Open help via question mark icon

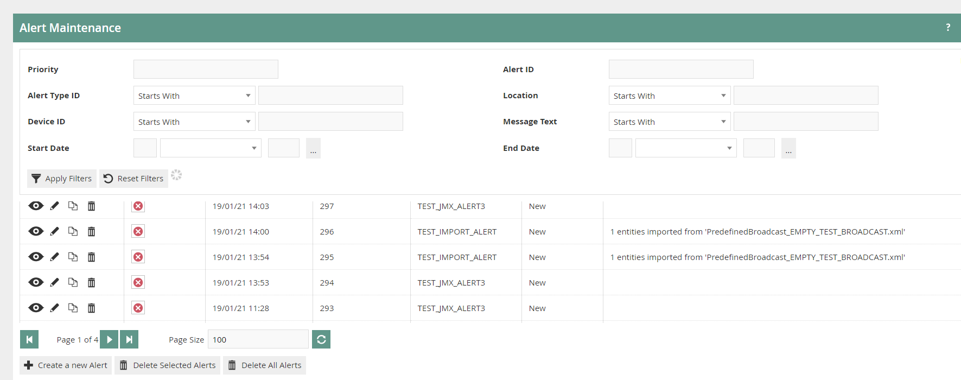point(948,27)
